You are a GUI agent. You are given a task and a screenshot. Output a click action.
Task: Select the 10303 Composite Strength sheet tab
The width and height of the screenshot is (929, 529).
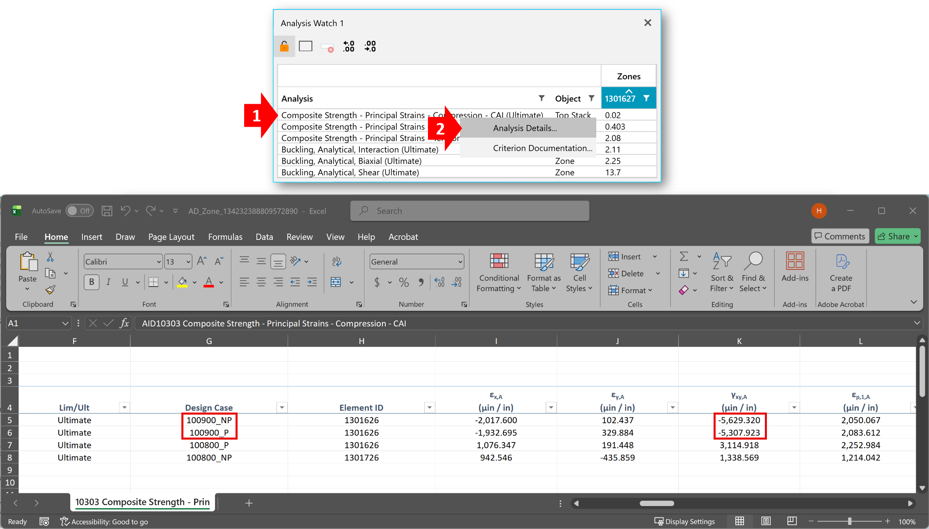pyautogui.click(x=142, y=502)
